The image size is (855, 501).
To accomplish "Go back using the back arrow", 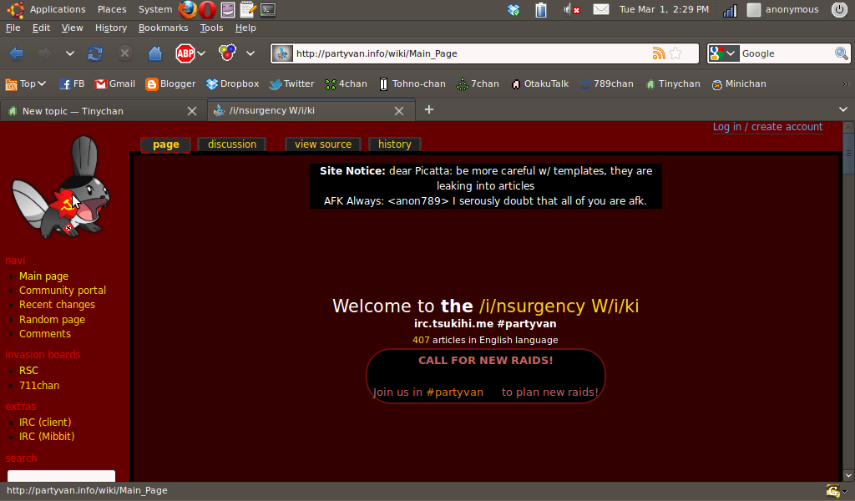I will [17, 53].
